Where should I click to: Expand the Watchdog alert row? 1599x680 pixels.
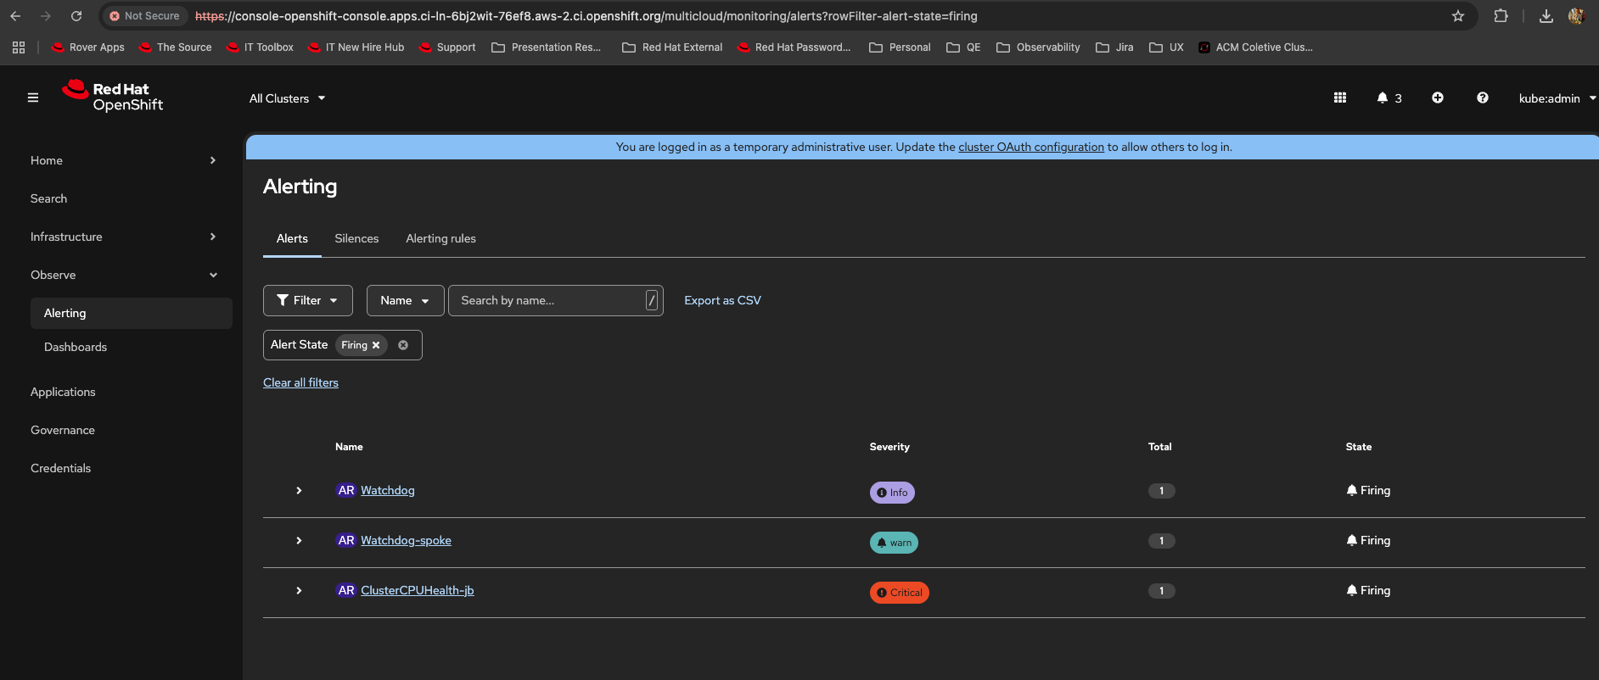299,490
